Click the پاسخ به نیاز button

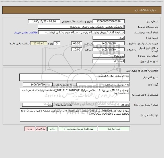coord(114,129)
